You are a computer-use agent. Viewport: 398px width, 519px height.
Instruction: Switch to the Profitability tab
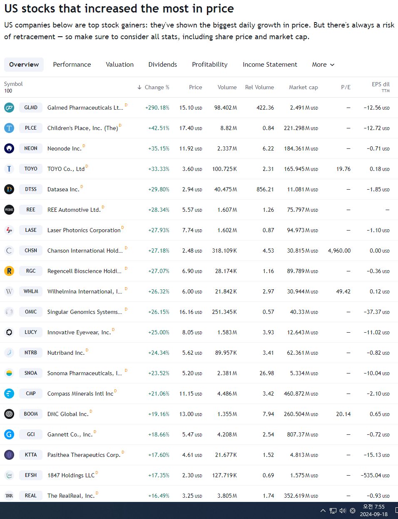[210, 65]
